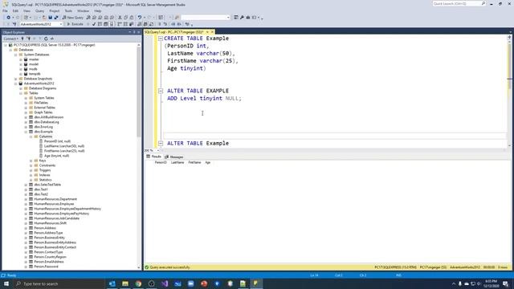Click the Save All disks icon
Screen dimensions: 514x289
pyautogui.click(x=56, y=18)
